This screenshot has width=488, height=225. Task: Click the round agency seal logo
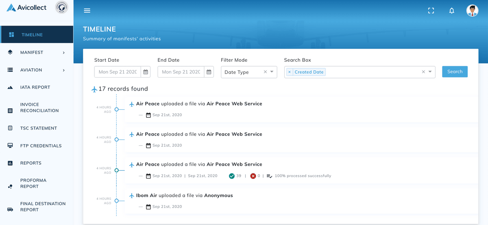tap(61, 8)
